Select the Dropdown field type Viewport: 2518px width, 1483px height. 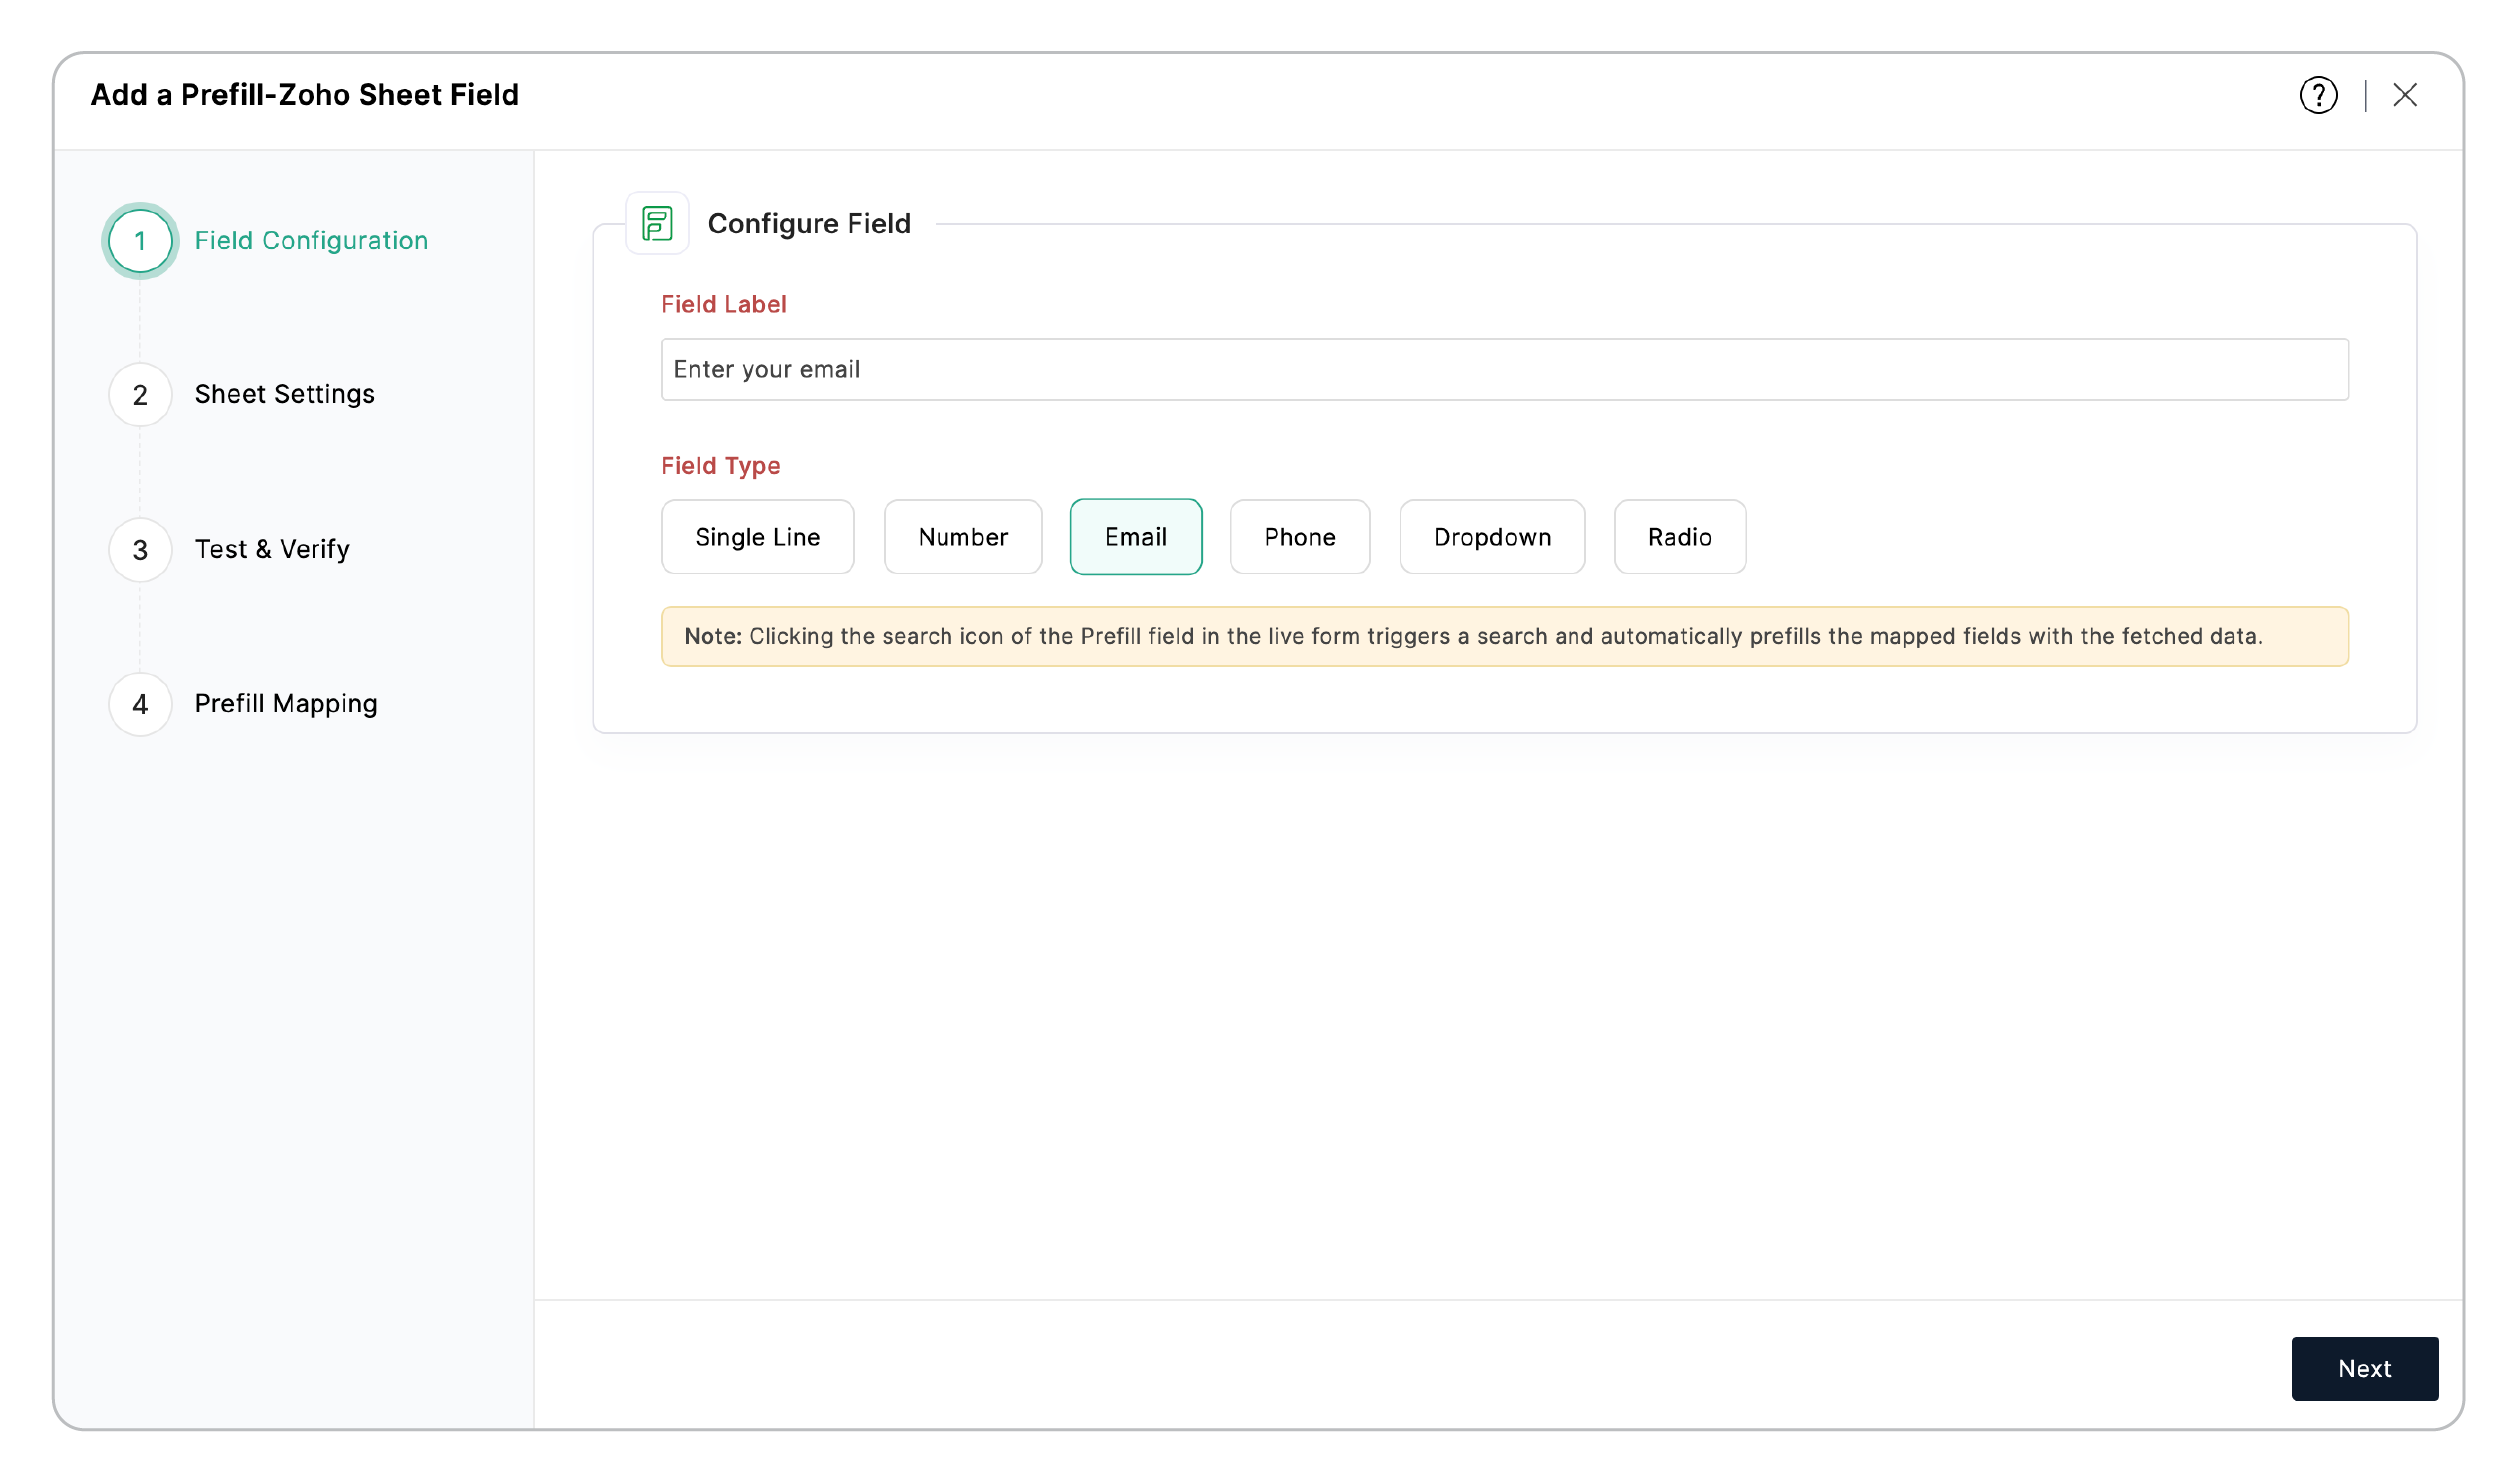[1492, 537]
